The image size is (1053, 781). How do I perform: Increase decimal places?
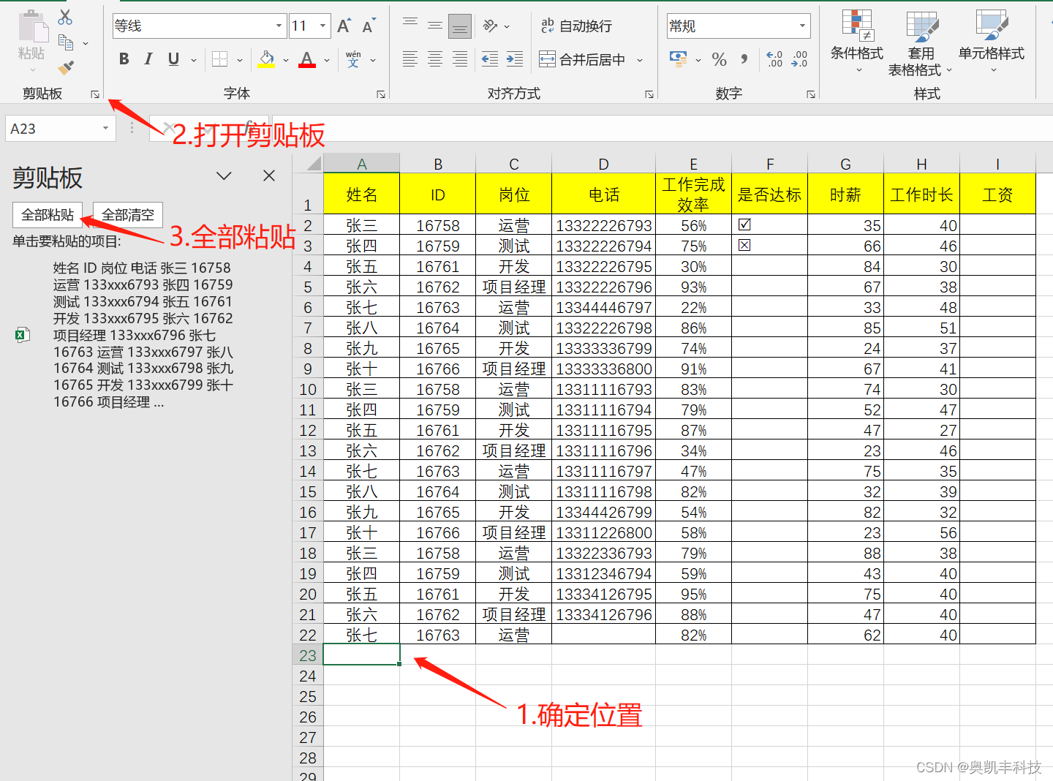774,59
